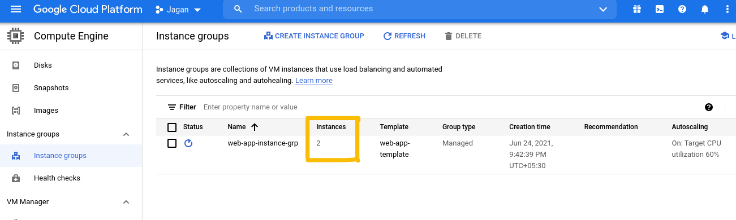The image size is (736, 220).
Task: Click the Health checks sidebar icon
Action: [x=16, y=178]
